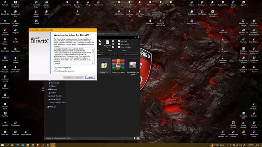The image size is (262, 147).
Task: Select Adobe After Effects desktop icon
Action: click(254, 134)
